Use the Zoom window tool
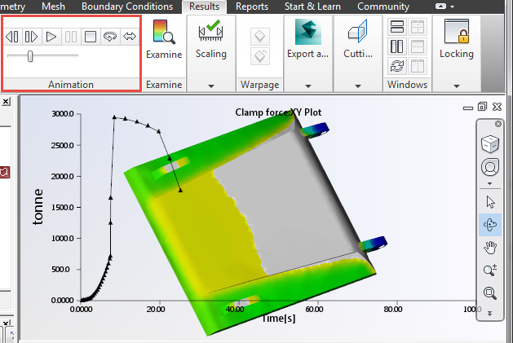The width and height of the screenshot is (513, 343). click(x=490, y=293)
